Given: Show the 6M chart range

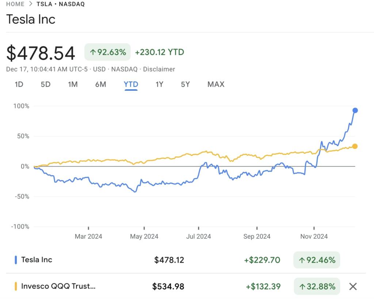Looking at the screenshot, I should [100, 84].
